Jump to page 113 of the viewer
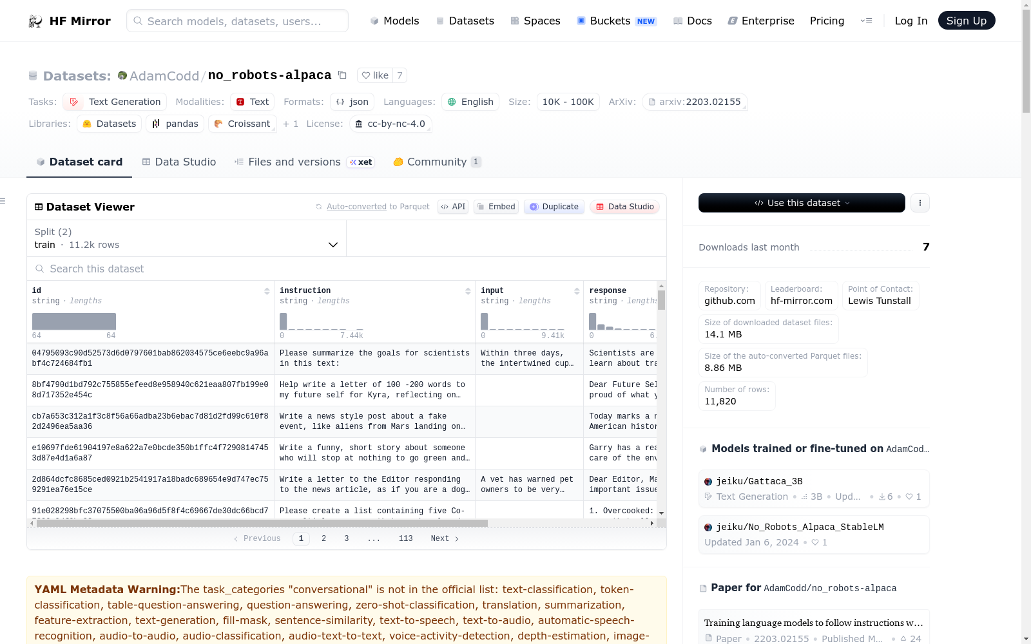This screenshot has height=644, width=1031. [406, 538]
